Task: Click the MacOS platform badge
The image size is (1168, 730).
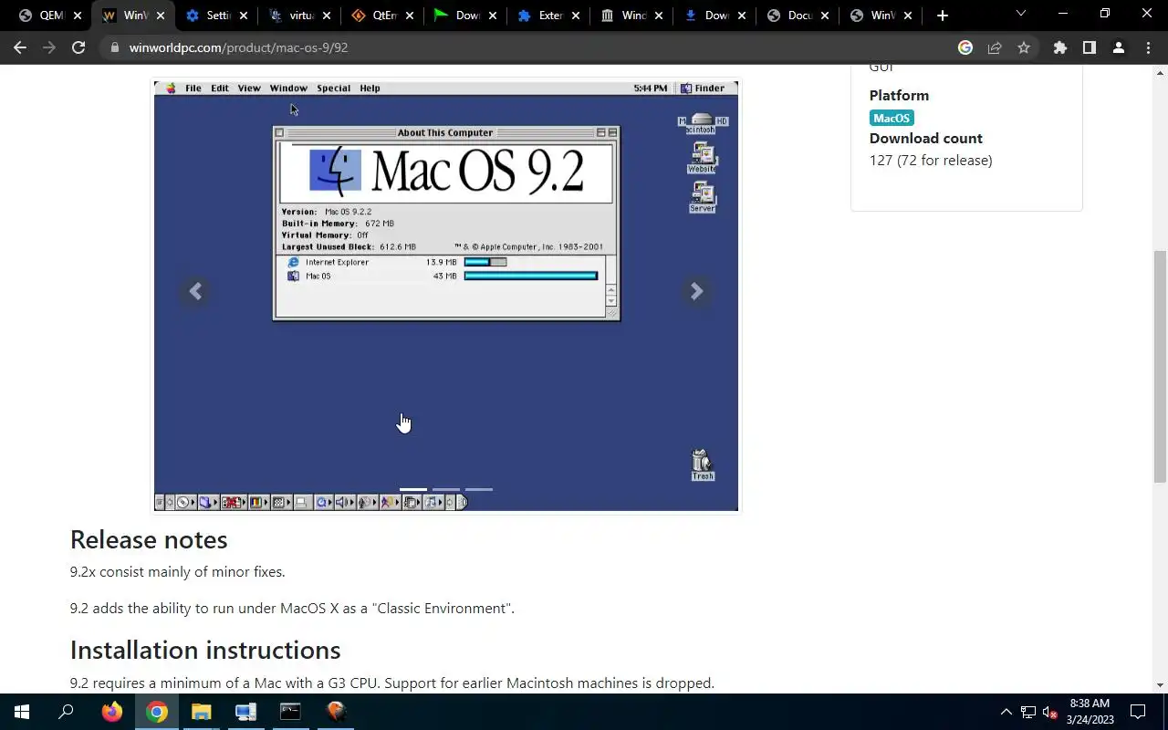Action: coord(892,118)
